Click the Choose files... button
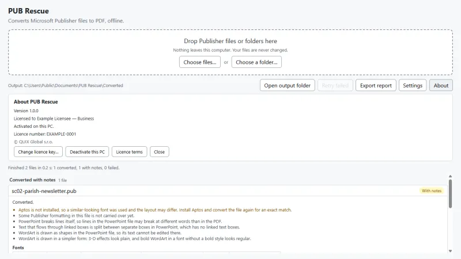 (x=199, y=62)
